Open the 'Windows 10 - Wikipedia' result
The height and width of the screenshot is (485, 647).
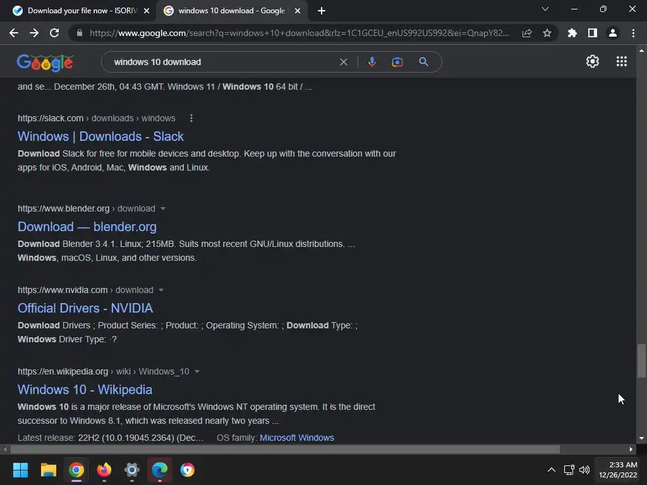click(85, 390)
